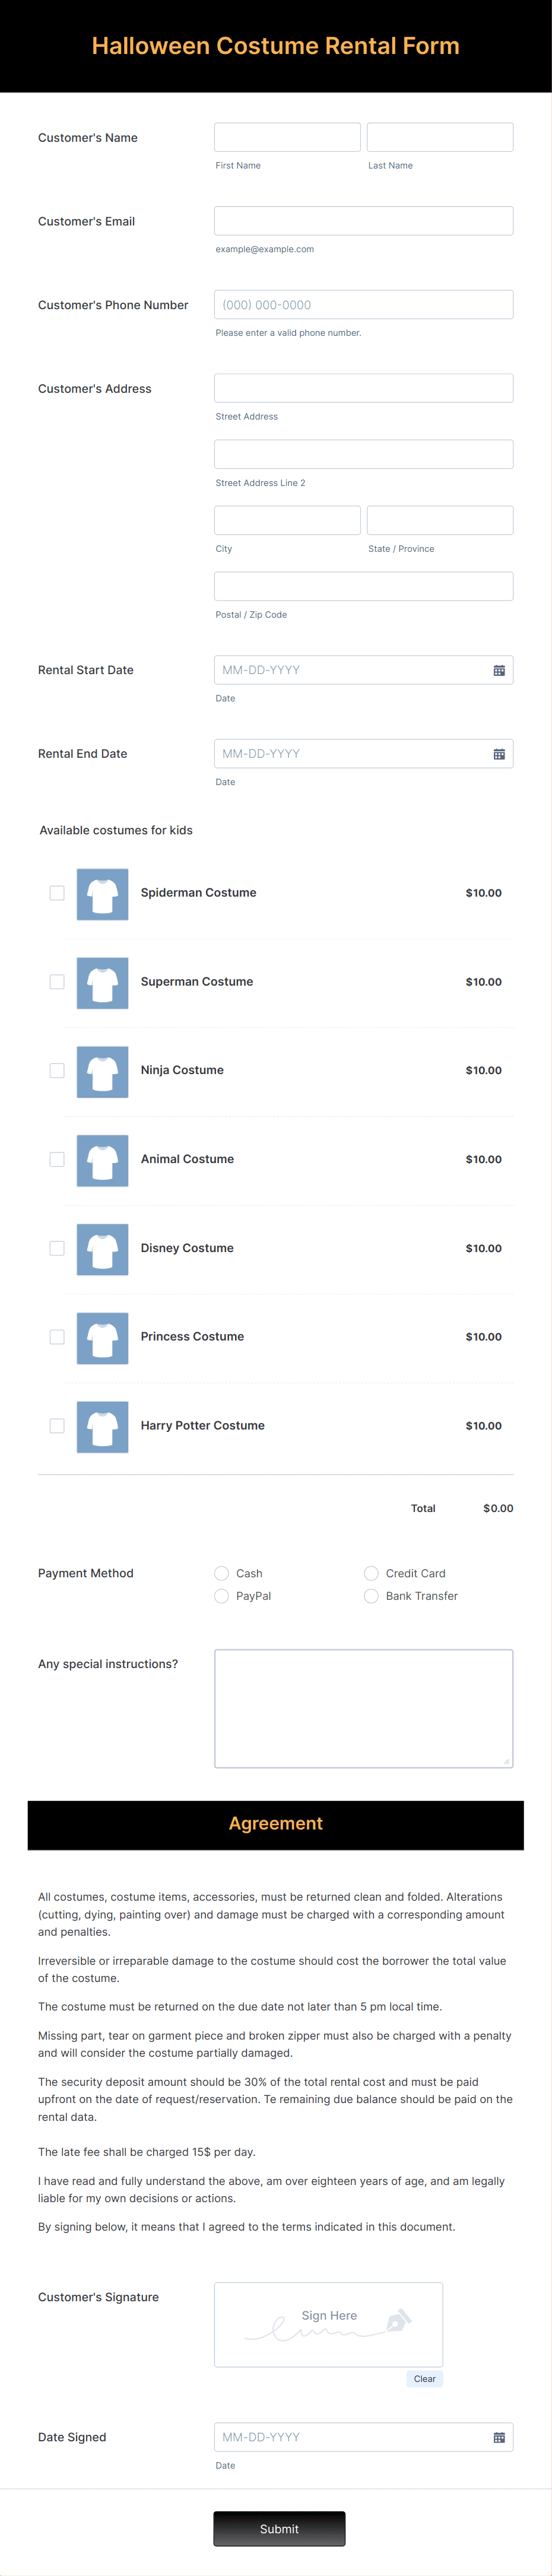Open the Rental Start Date calendar icon
Image resolution: width=552 pixels, height=2576 pixels.
click(x=499, y=670)
